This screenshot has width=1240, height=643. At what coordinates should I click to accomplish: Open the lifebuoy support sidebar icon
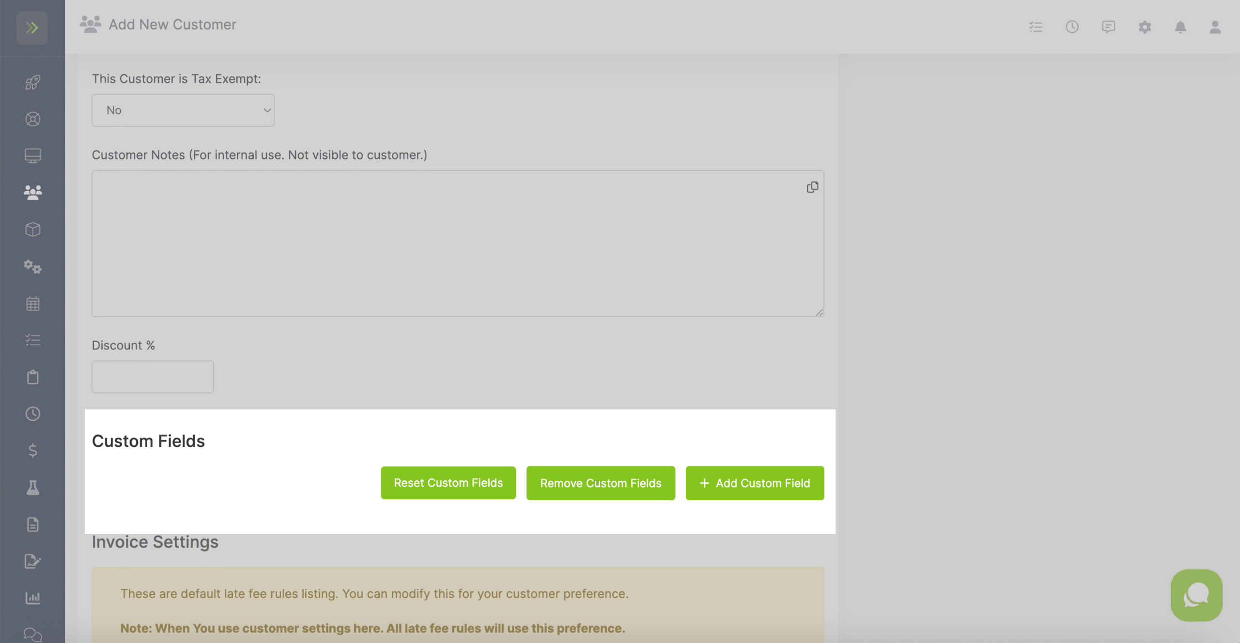[x=32, y=119]
